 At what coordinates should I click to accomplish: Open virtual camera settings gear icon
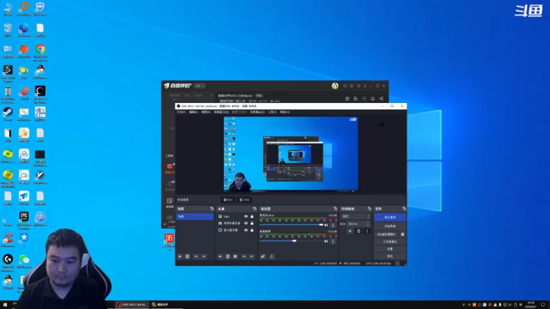[x=402, y=234]
